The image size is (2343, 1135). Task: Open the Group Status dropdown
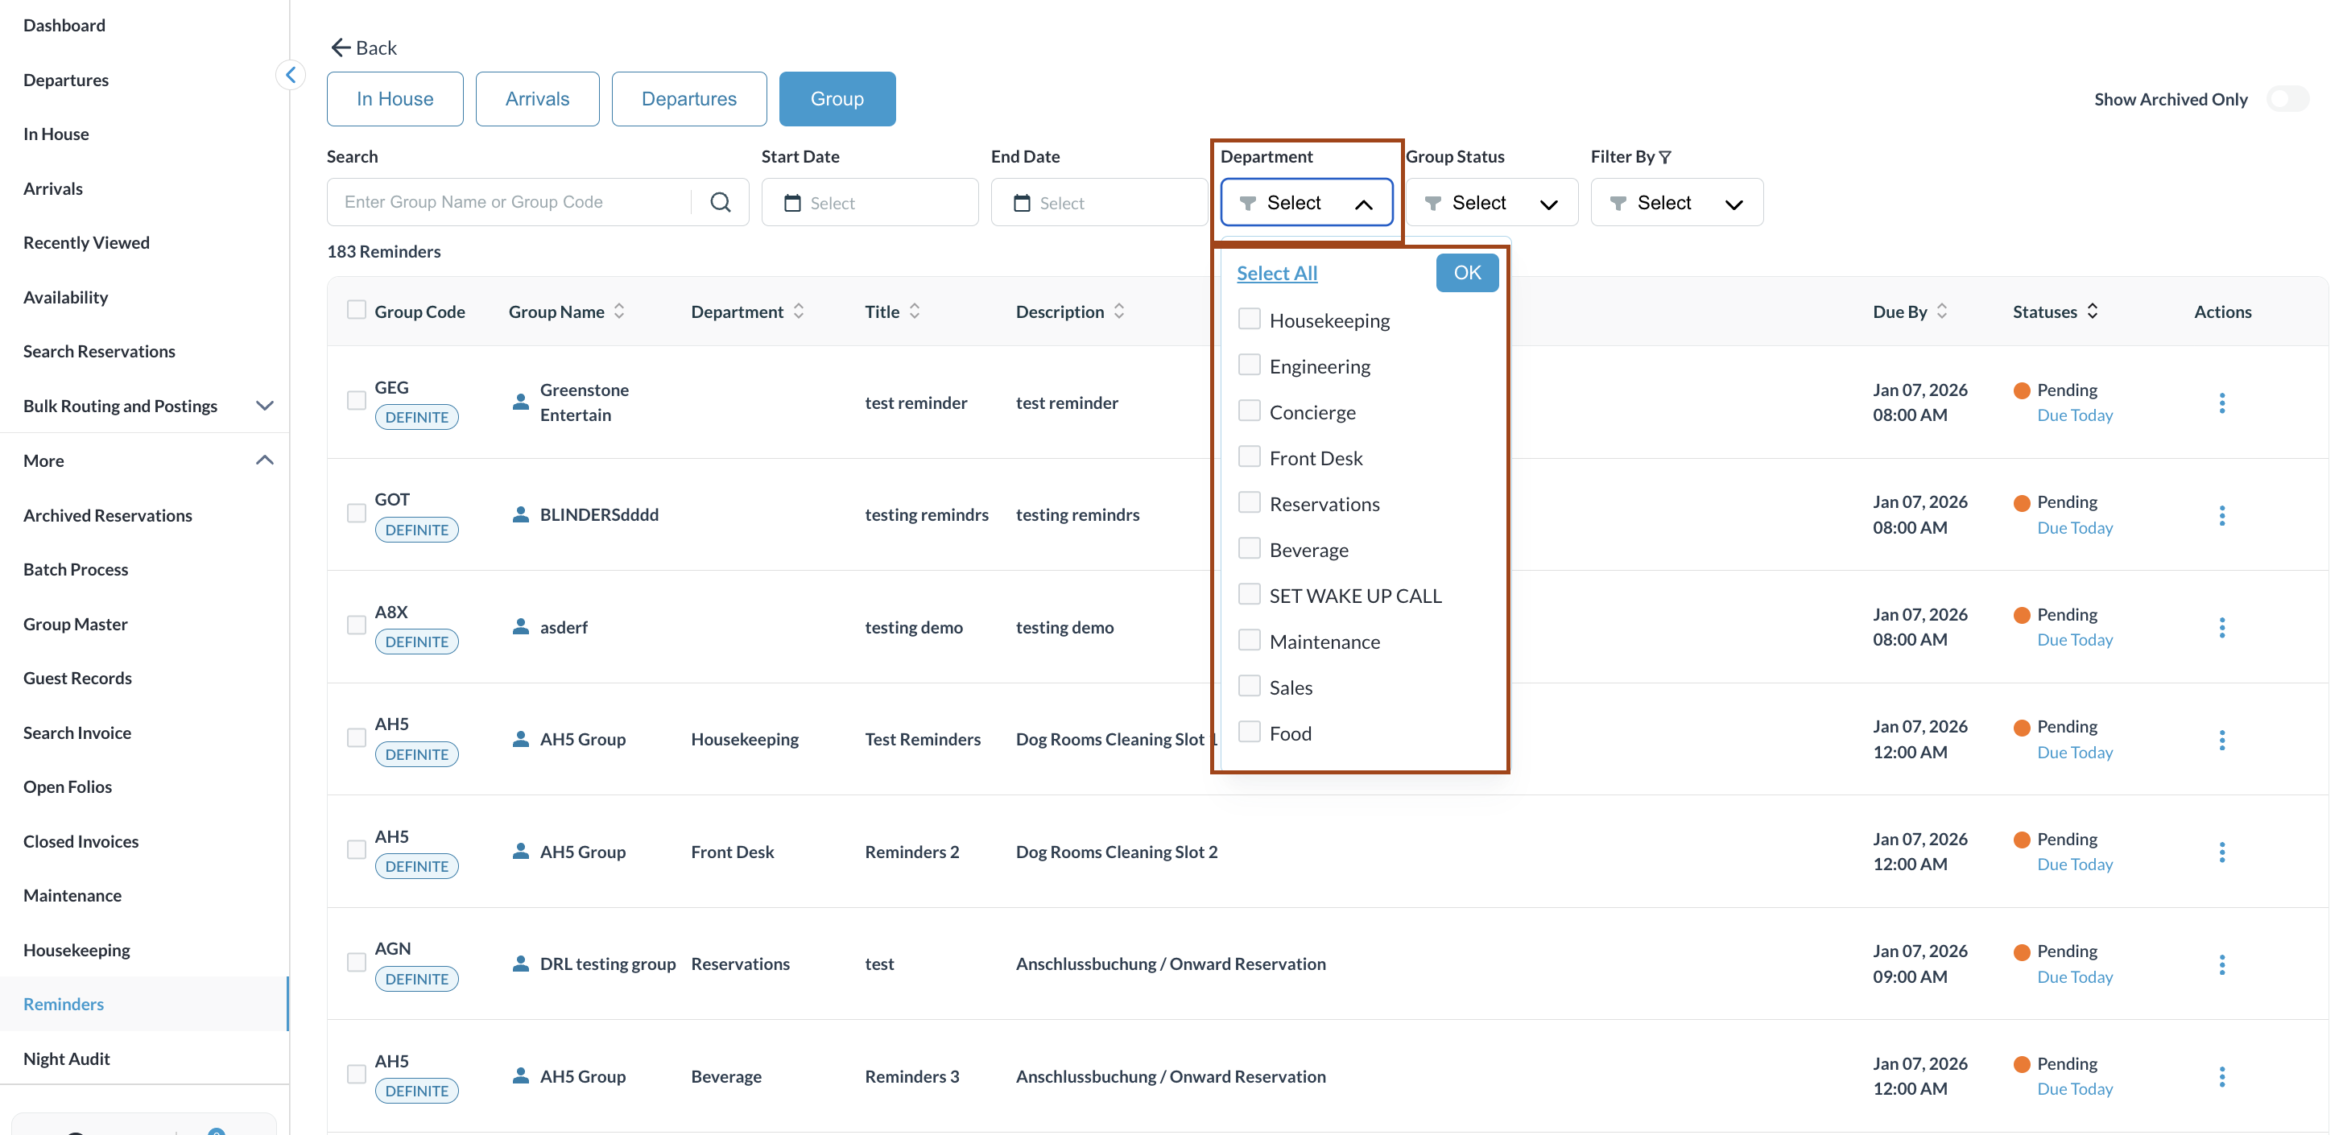point(1491,203)
